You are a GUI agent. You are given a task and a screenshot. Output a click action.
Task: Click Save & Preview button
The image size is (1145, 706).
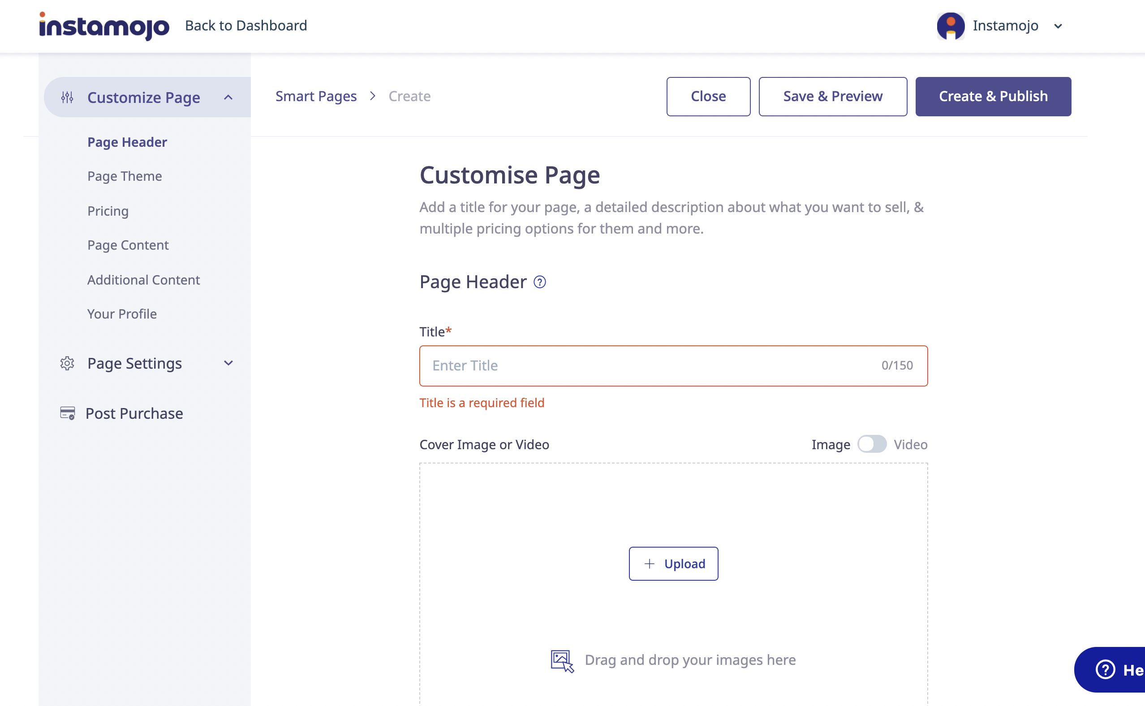832,96
